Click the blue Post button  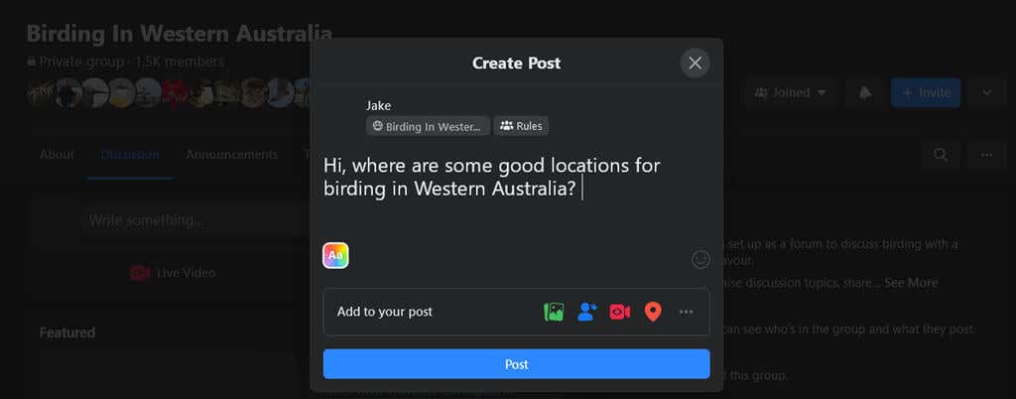coord(516,364)
